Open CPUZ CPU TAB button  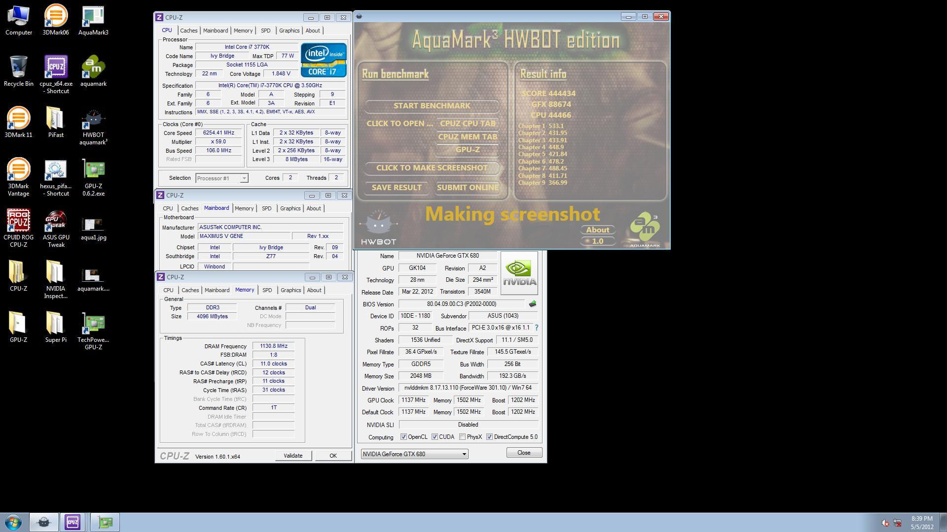click(x=468, y=124)
